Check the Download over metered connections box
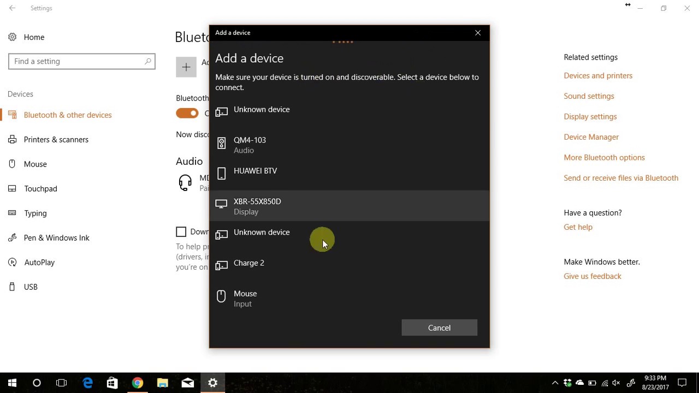 181,231
